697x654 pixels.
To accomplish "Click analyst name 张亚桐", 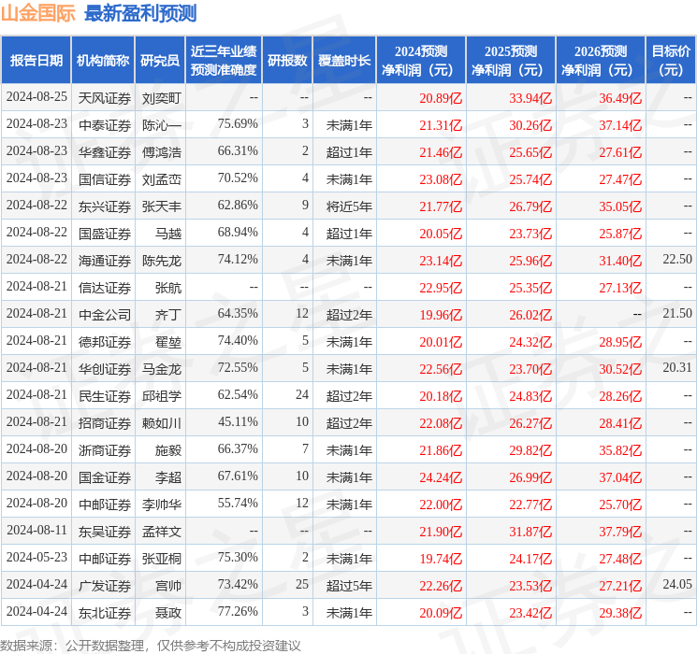I will (x=161, y=559).
